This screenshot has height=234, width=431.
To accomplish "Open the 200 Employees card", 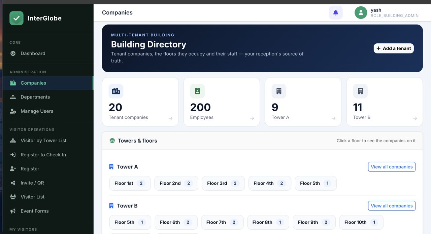I will (222, 102).
